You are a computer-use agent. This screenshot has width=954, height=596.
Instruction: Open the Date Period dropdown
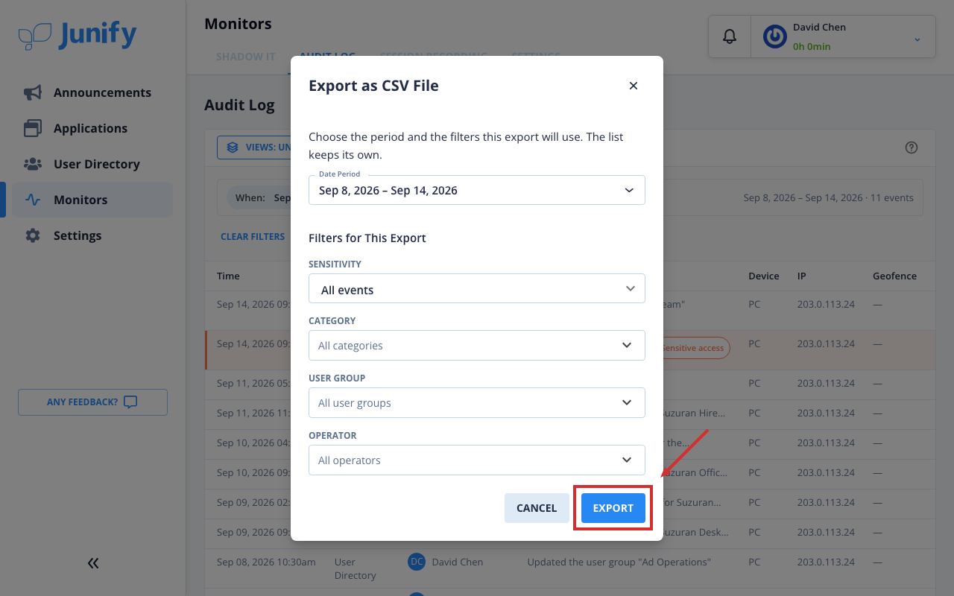[x=477, y=190]
